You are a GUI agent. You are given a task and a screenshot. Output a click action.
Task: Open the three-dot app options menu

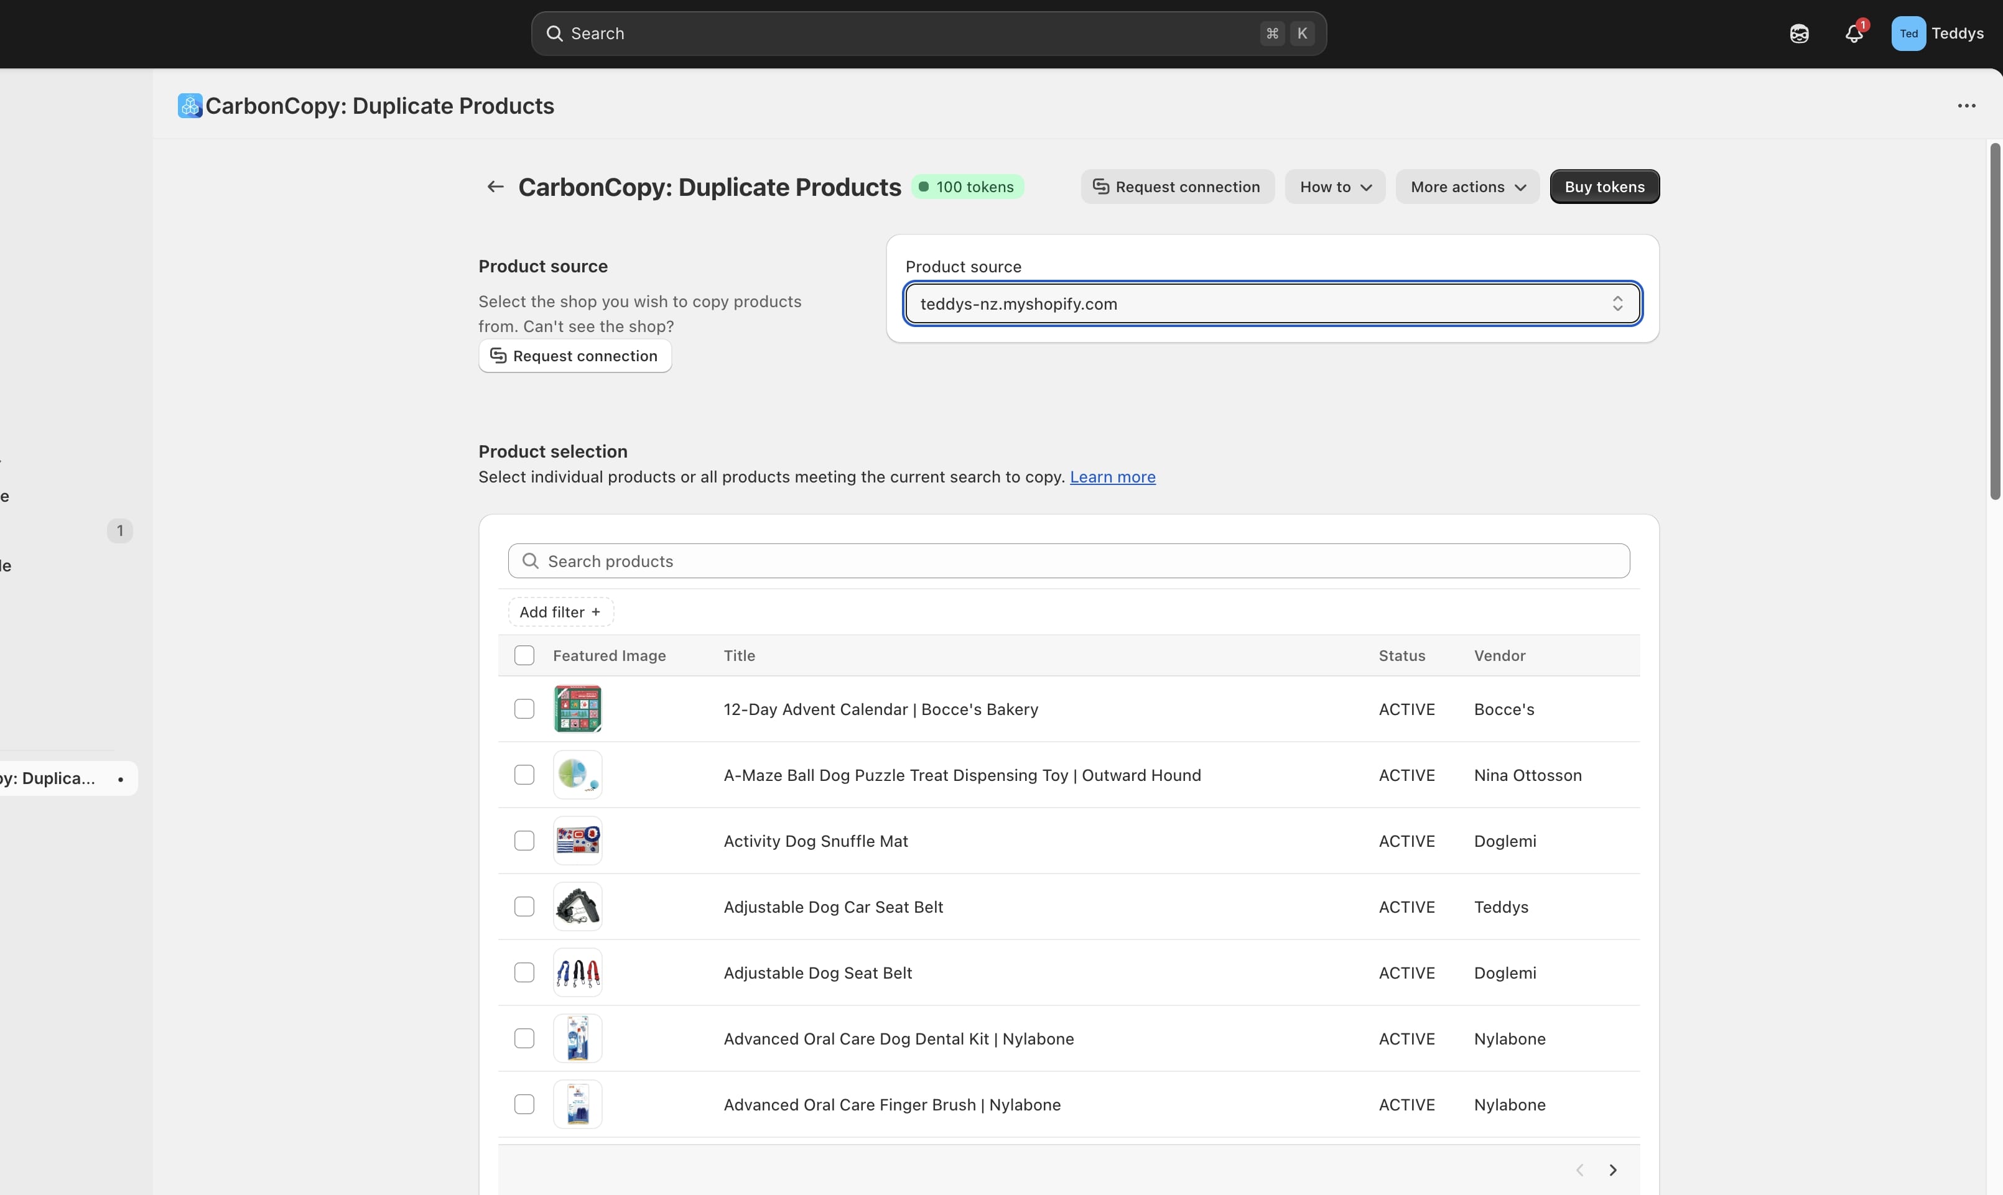tap(1966, 106)
